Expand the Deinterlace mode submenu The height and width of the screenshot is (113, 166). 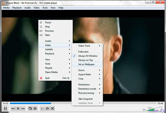coord(87,89)
